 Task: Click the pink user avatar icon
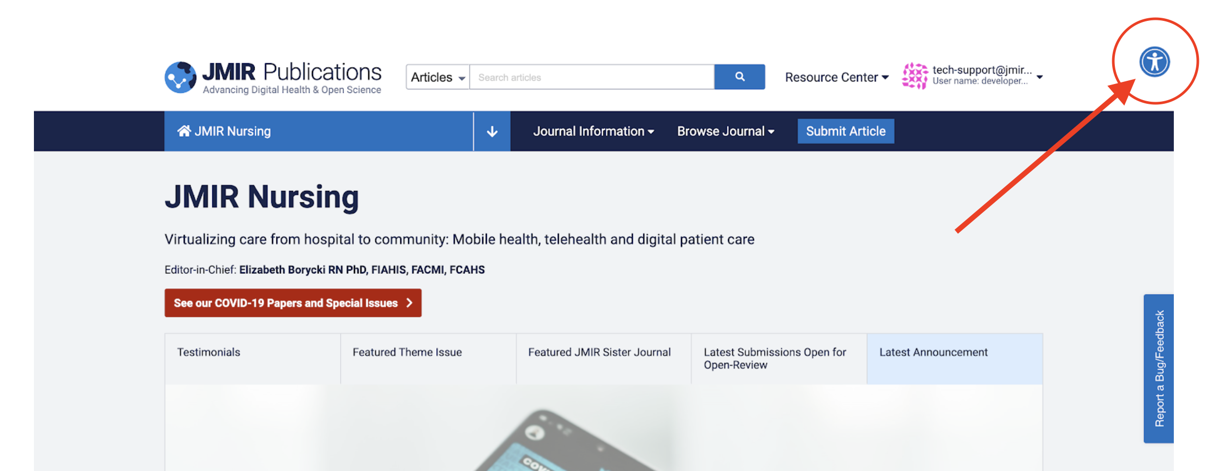pyautogui.click(x=914, y=76)
